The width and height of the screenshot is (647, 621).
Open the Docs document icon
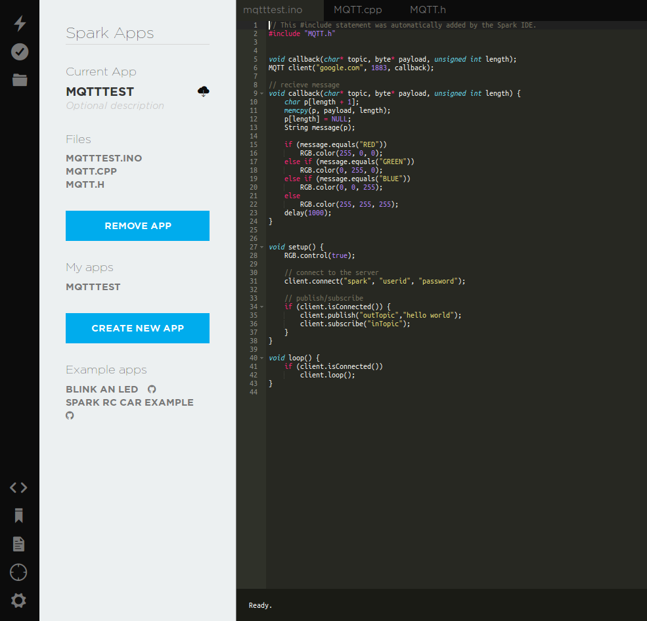(18, 544)
